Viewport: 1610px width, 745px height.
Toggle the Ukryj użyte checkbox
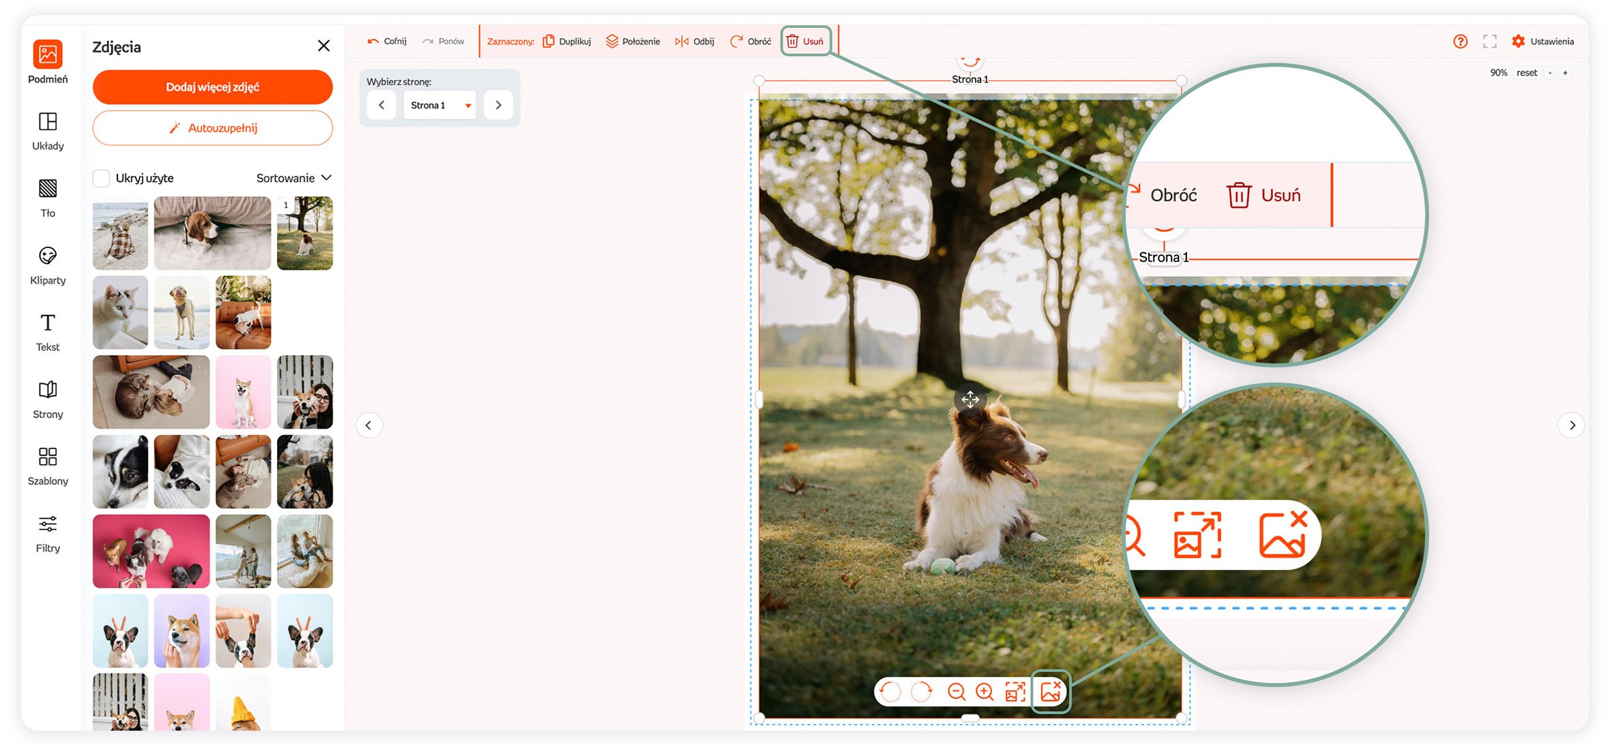pyautogui.click(x=101, y=179)
